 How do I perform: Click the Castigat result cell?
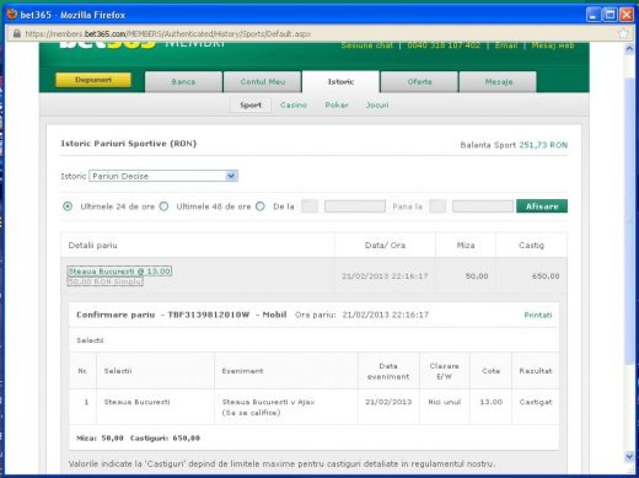pos(536,402)
